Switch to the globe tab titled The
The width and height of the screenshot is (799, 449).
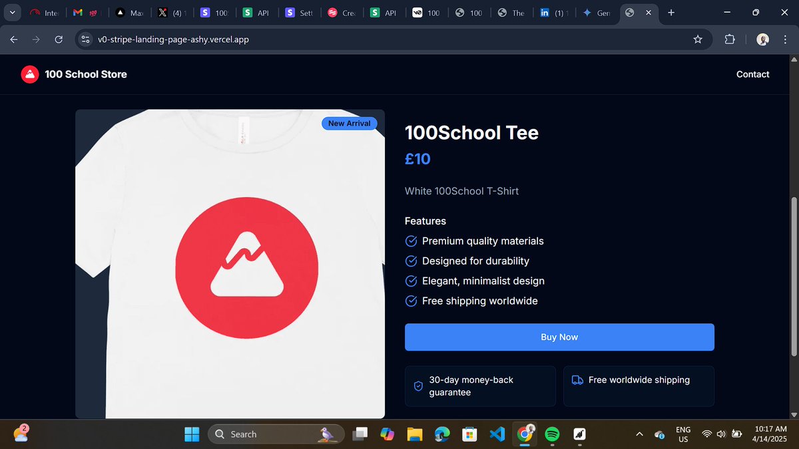click(511, 13)
